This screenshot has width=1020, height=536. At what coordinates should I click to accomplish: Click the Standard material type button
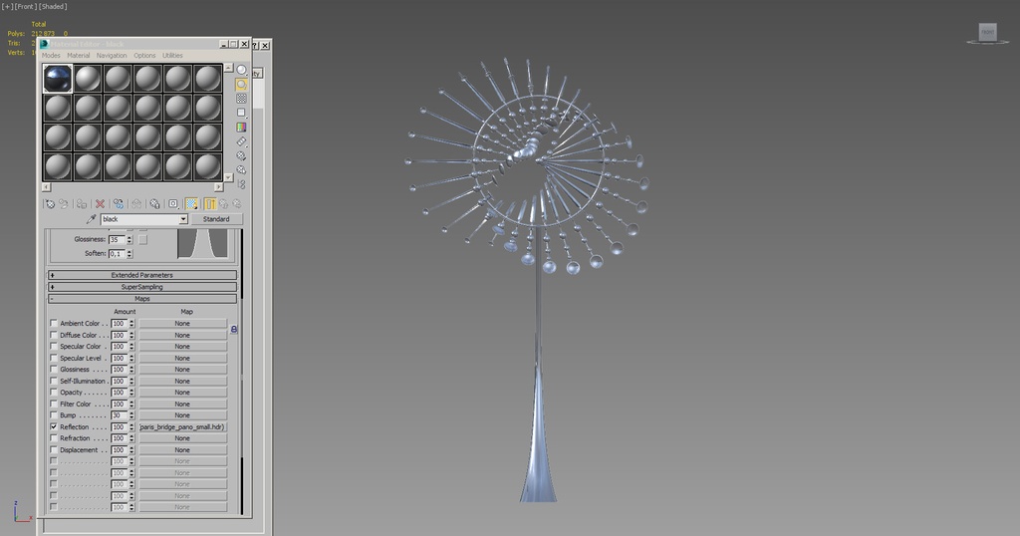point(216,219)
